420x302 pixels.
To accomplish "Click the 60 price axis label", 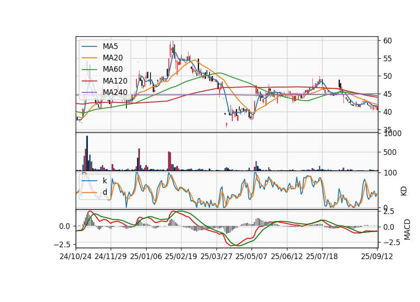I will point(388,41).
